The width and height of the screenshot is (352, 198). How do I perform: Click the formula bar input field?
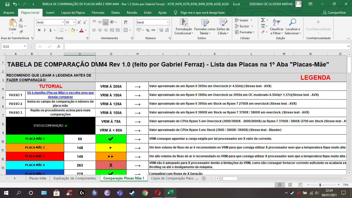(205, 46)
